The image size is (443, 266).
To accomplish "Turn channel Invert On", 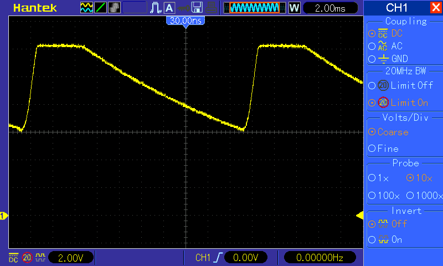I will coord(385,240).
